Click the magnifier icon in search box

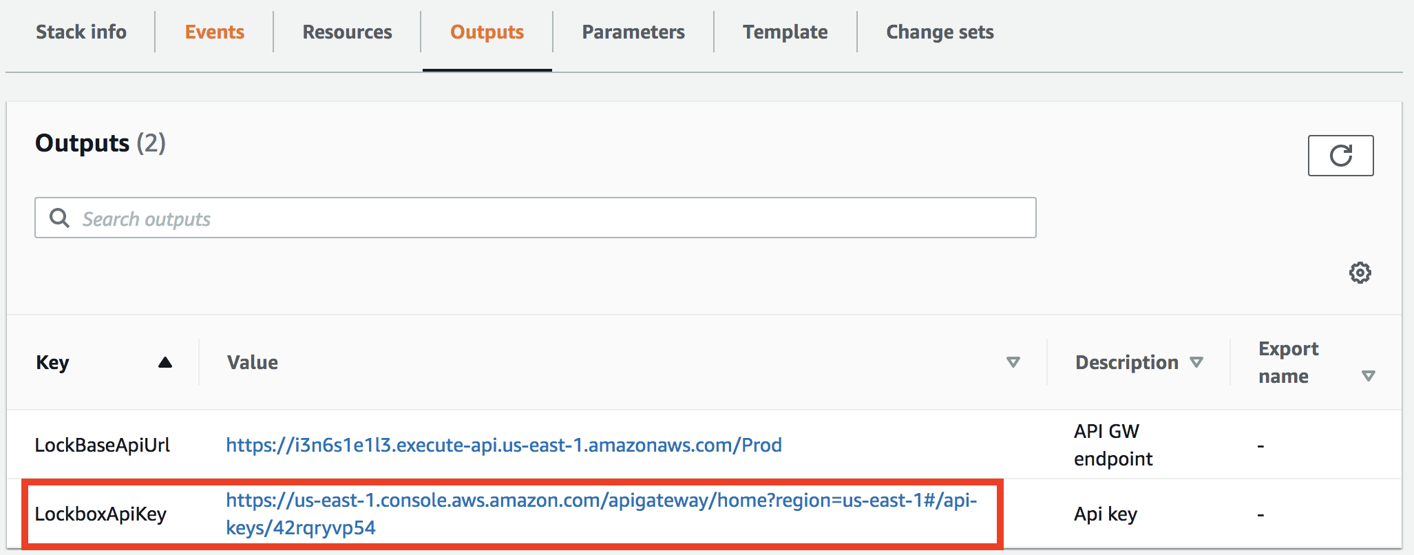click(60, 218)
